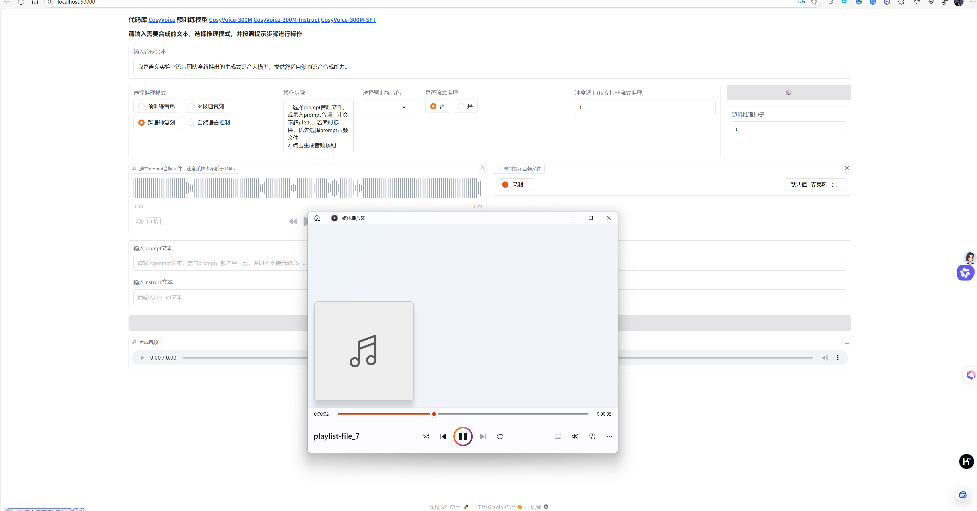Go to media player home
This screenshot has height=511, width=977.
tap(317, 218)
